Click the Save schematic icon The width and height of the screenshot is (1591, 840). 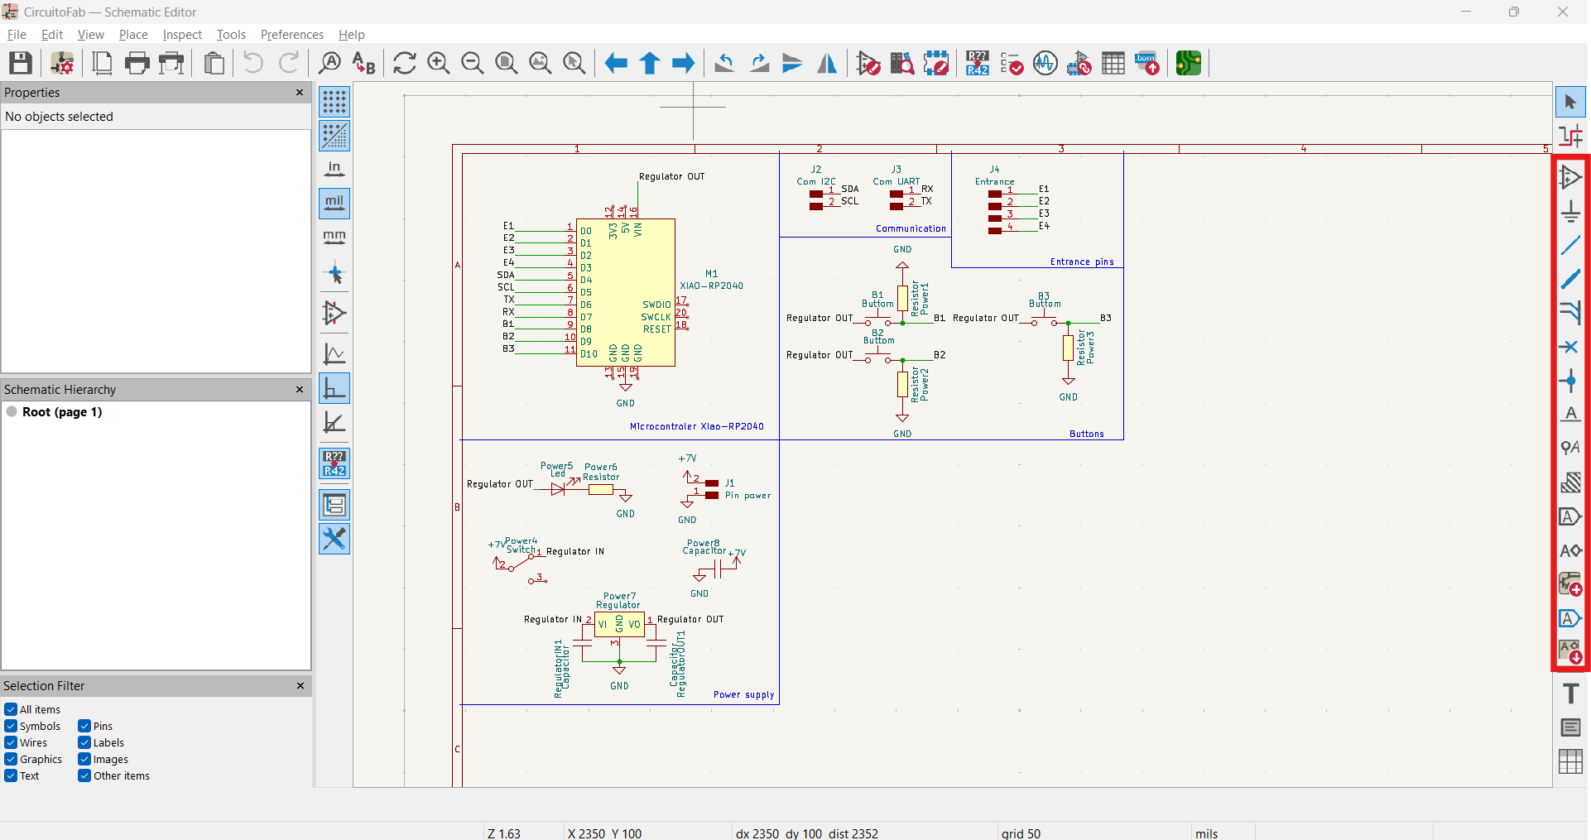[x=21, y=63]
